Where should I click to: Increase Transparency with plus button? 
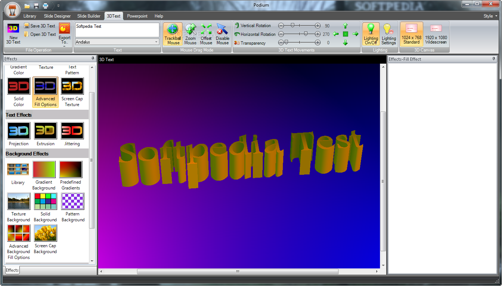pos(318,42)
